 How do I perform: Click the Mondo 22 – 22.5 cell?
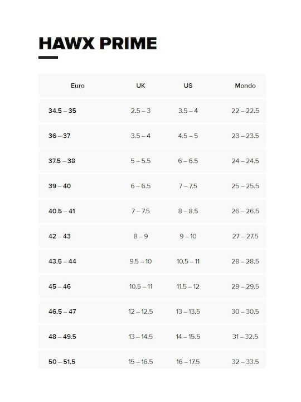click(245, 111)
